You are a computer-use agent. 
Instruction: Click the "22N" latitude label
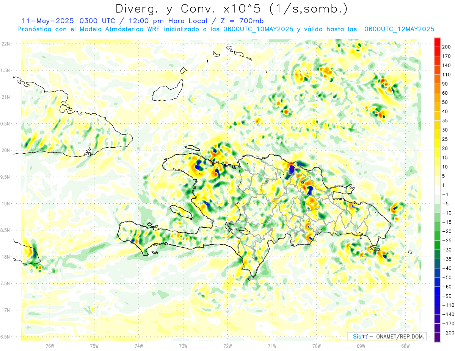click(x=5, y=44)
